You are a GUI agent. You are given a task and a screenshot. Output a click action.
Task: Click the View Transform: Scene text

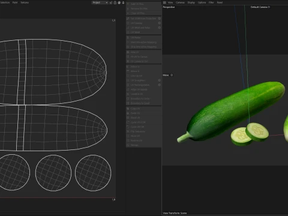(175, 213)
